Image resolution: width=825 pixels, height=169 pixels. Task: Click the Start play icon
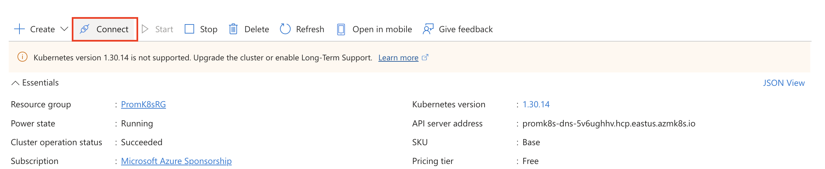[x=145, y=29]
